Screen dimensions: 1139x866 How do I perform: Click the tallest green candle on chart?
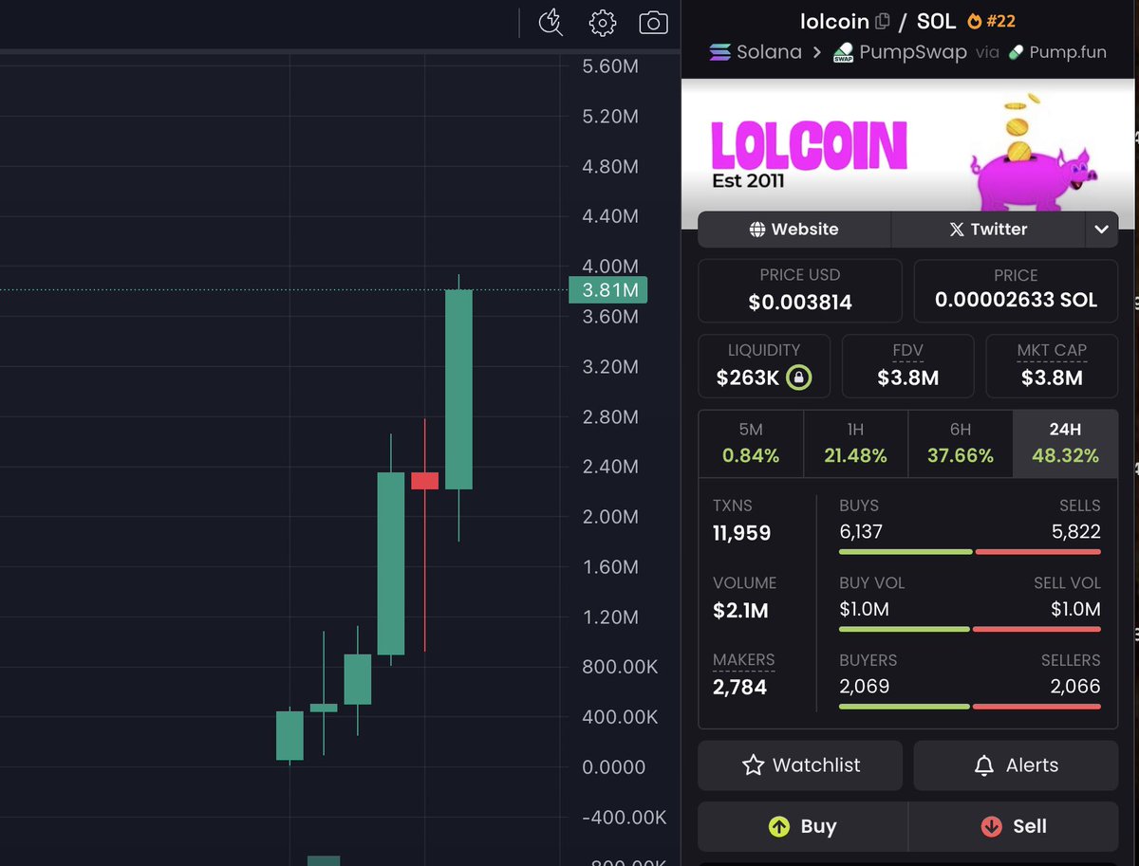(458, 390)
